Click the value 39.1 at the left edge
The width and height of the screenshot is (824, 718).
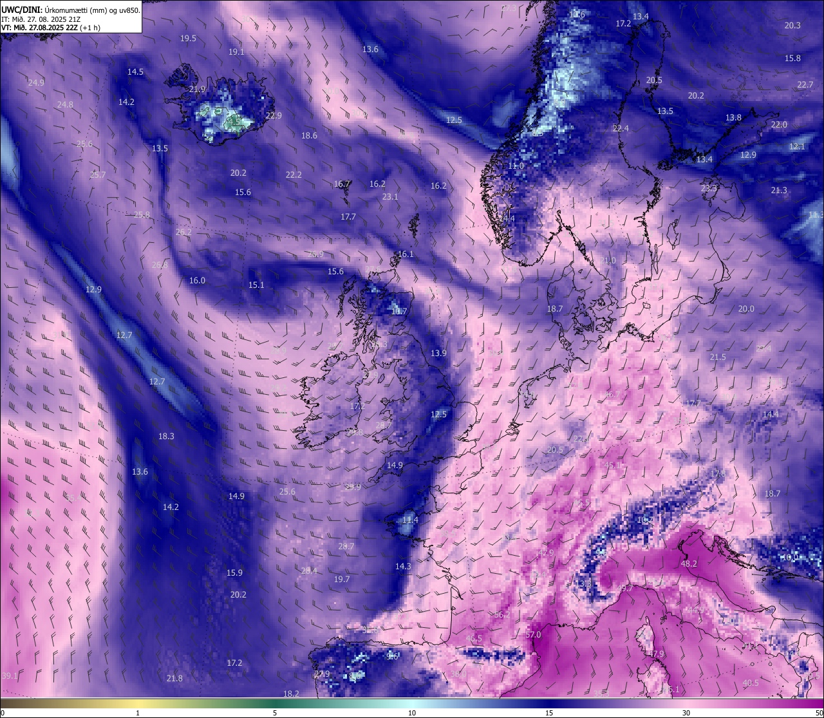click(10, 676)
